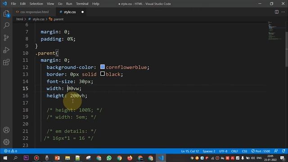Open the Search view in activity bar
Image resolution: width=288 pixels, height=162 pixels.
(x=6, y=25)
